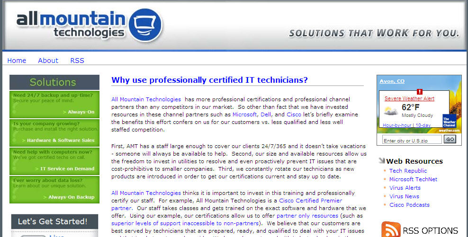Viewport: 468px width, 237px height.
Task: Click the large orange RSS feed icon
Action: tap(391, 229)
